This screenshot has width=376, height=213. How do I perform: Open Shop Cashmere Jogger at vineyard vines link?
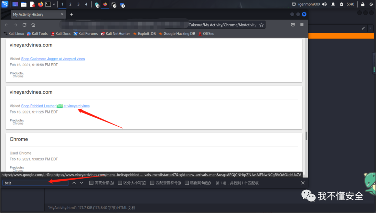pyautogui.click(x=53, y=59)
